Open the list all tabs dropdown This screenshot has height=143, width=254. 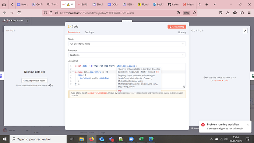click(215, 4)
